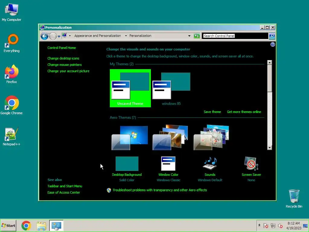
Task: Open Desktop Background settings icon
Action: (127, 164)
